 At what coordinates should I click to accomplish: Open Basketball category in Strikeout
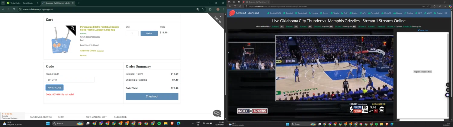(x=301, y=13)
